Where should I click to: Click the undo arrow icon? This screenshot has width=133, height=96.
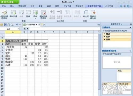click(x=17, y=25)
